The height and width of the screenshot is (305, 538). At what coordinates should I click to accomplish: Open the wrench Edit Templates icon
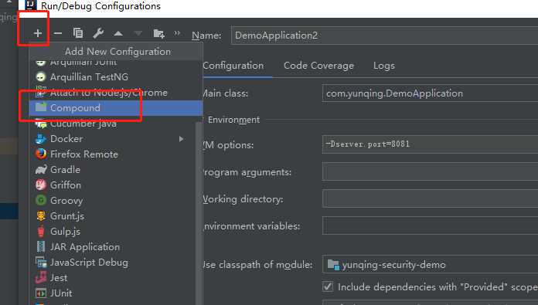point(98,33)
